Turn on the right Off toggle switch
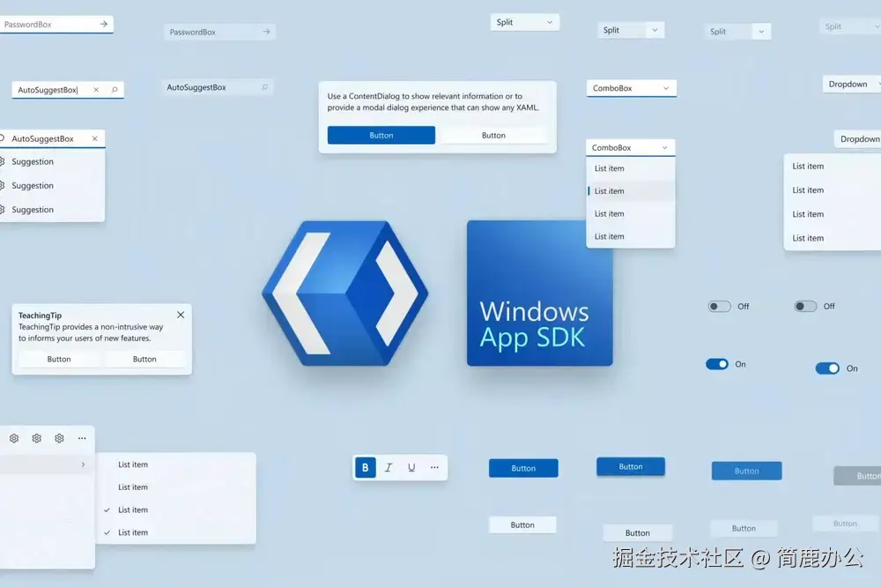The height and width of the screenshot is (587, 881). pos(805,307)
